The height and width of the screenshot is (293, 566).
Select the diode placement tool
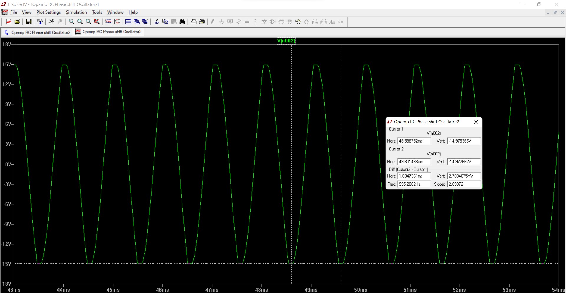tap(264, 22)
